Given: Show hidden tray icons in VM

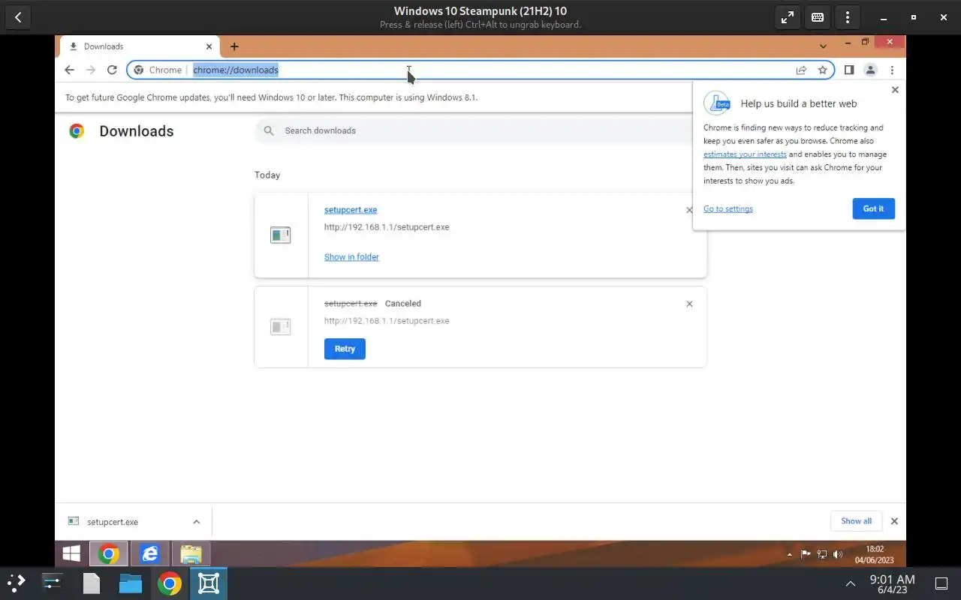Looking at the screenshot, I should [x=790, y=555].
